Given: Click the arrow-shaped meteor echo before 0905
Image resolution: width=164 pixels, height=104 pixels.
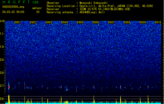Looking at the screenshot, I should click(67, 89).
